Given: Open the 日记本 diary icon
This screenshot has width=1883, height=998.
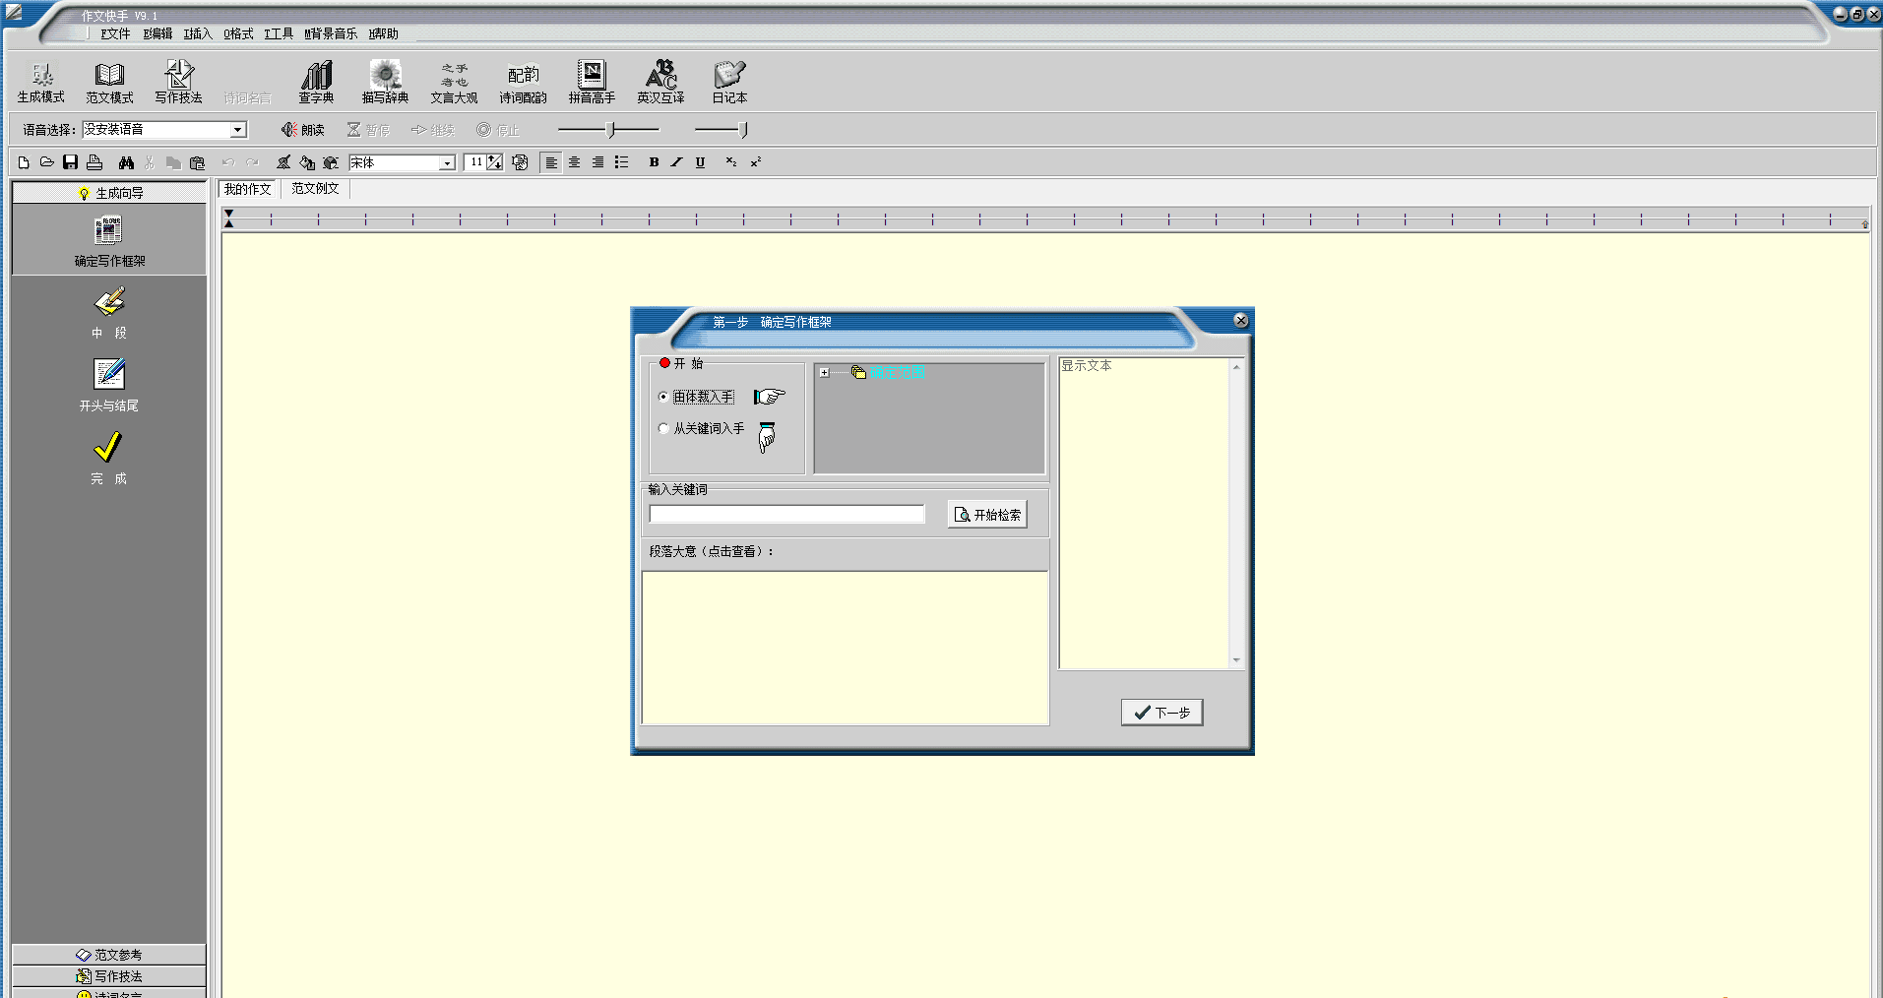Looking at the screenshot, I should (x=729, y=82).
